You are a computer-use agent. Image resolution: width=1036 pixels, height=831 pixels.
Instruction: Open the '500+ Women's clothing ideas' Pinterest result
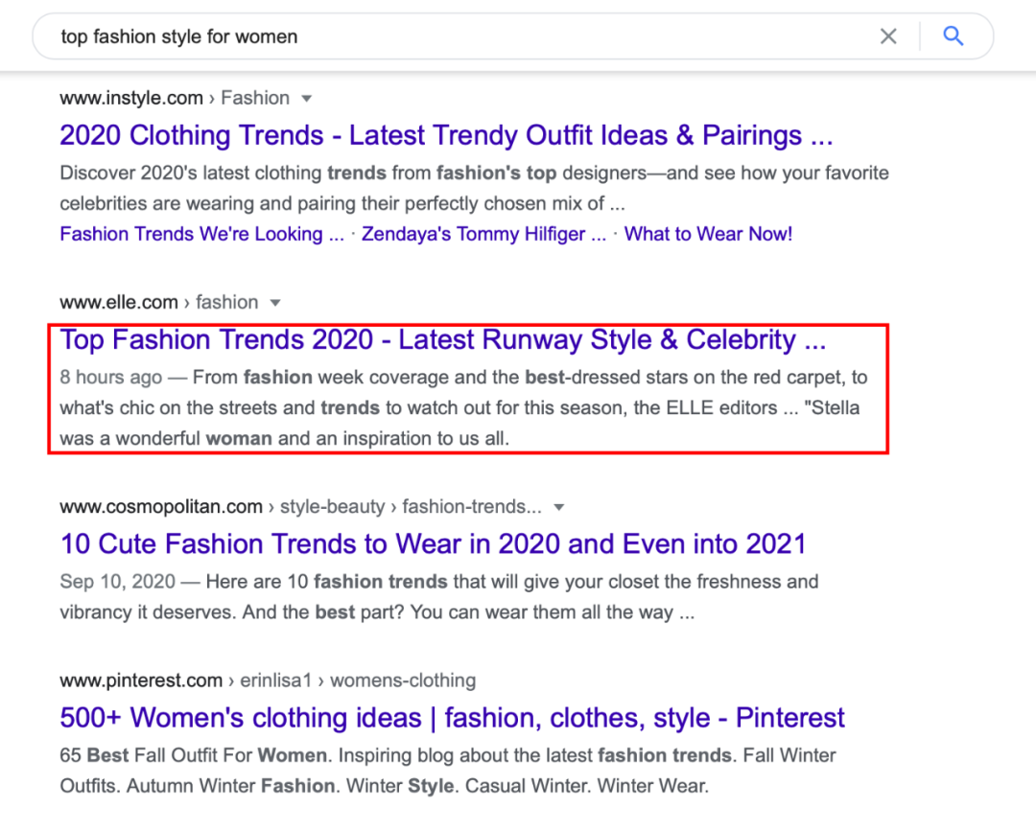pos(452,717)
